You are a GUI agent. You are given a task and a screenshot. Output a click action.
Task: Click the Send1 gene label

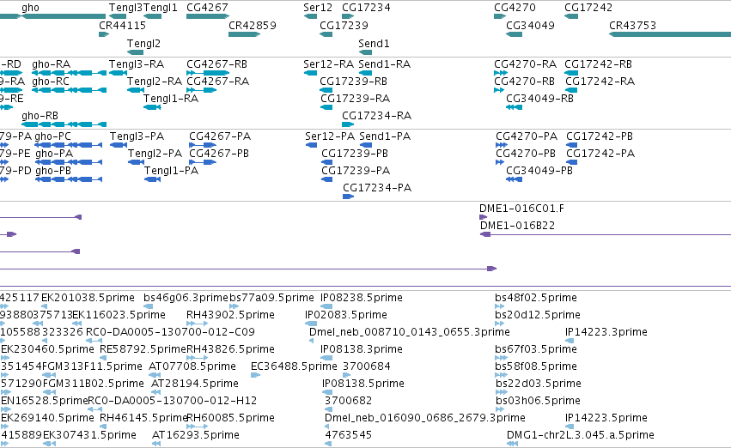tap(374, 44)
